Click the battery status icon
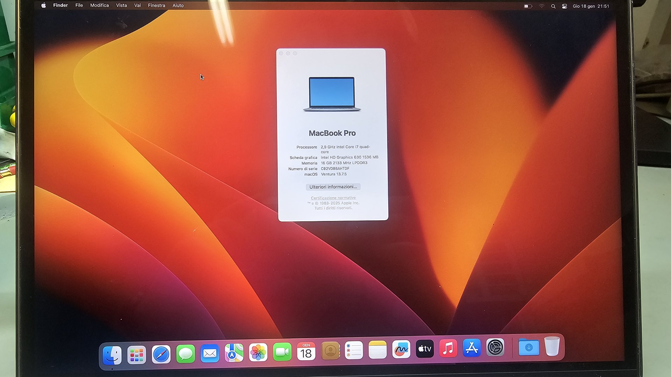This screenshot has height=377, width=671. [x=528, y=6]
